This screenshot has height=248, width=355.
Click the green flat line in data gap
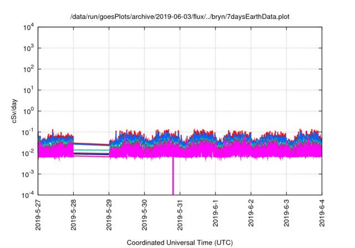pyautogui.click(x=92, y=150)
